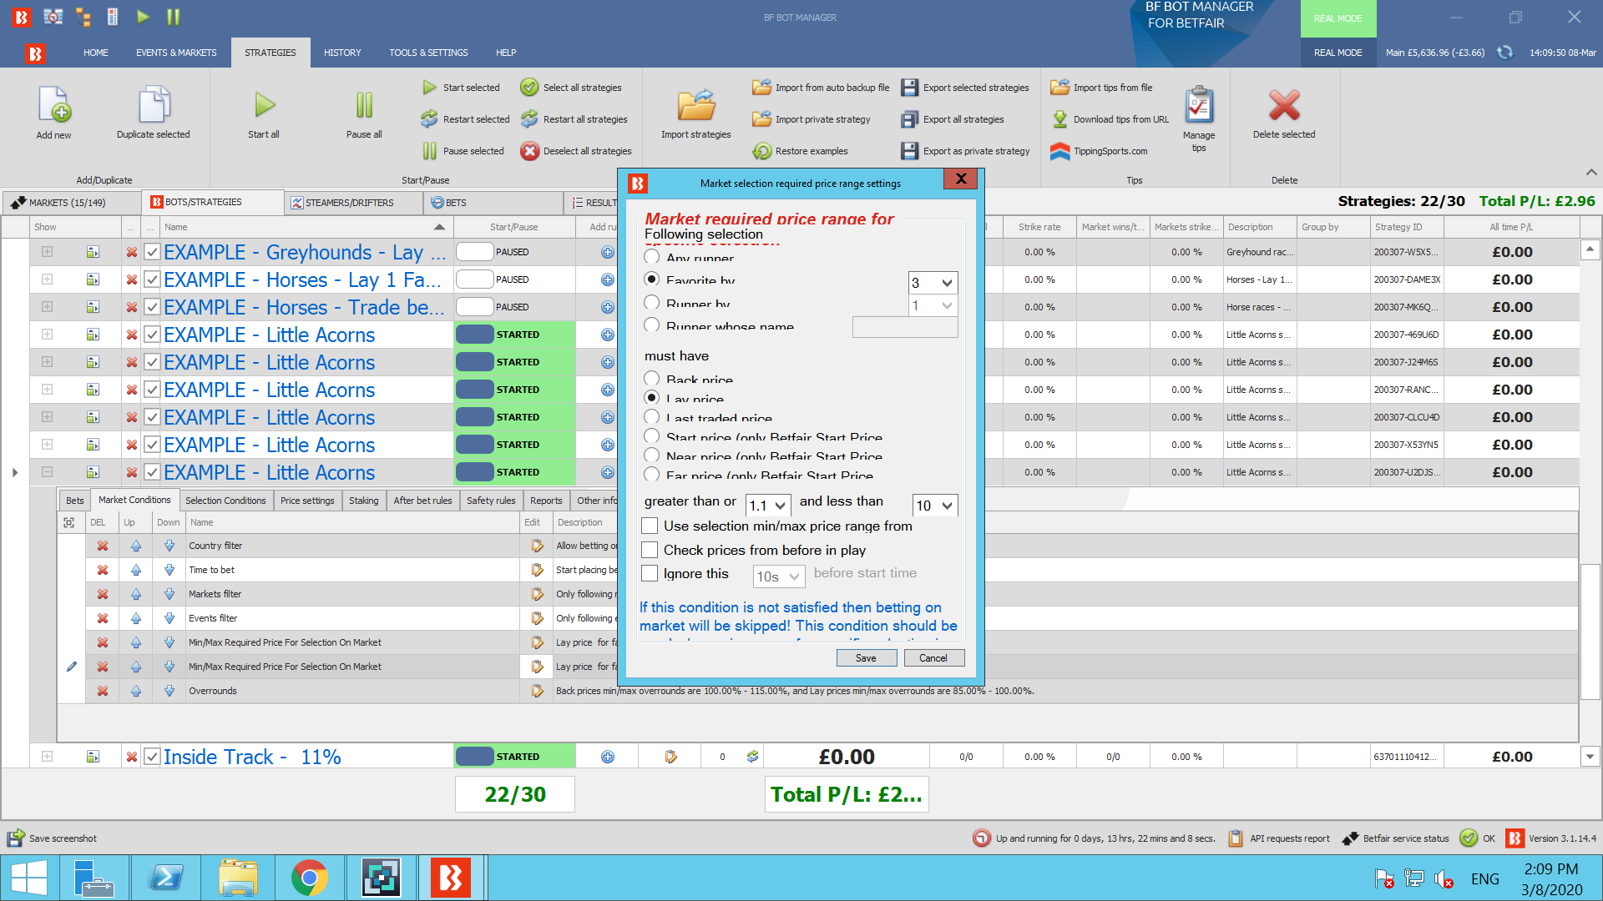
Task: Sort strategies by Name column header
Action: 306,227
